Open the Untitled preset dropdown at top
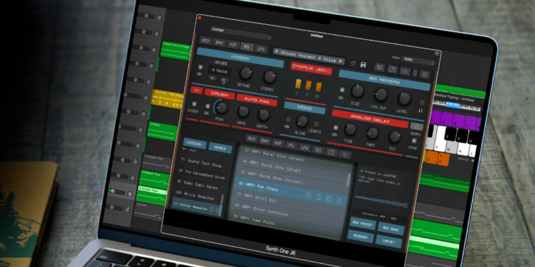The image size is (535, 267). (x=241, y=33)
